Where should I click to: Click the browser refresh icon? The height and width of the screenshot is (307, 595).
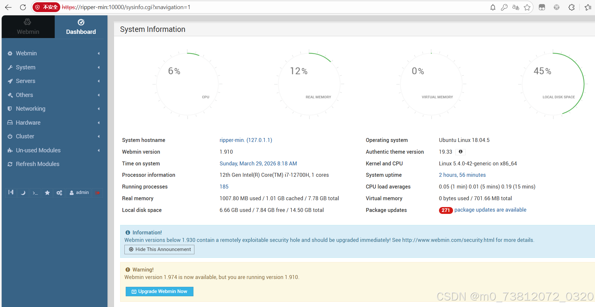[23, 7]
